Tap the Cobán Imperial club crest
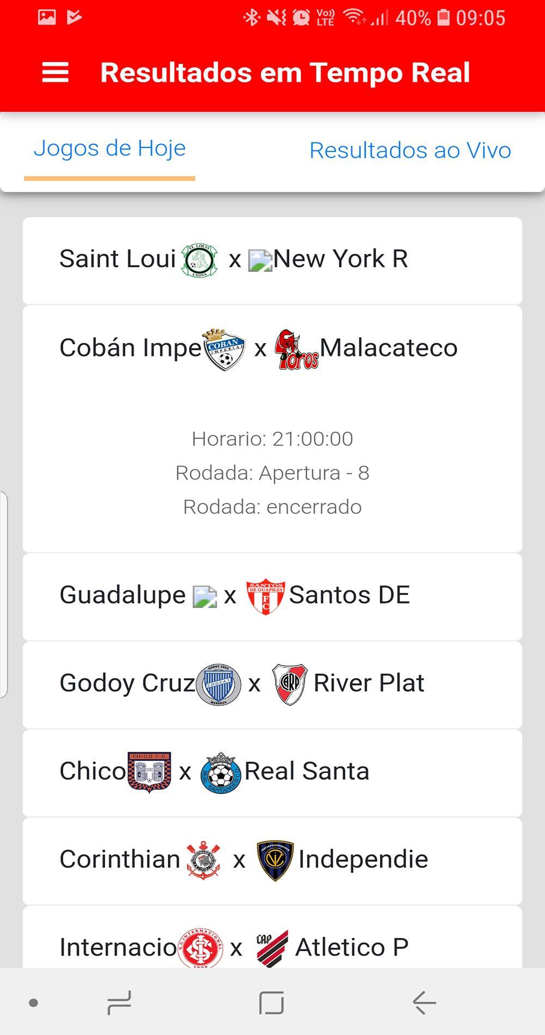545x1035 pixels. (x=224, y=349)
